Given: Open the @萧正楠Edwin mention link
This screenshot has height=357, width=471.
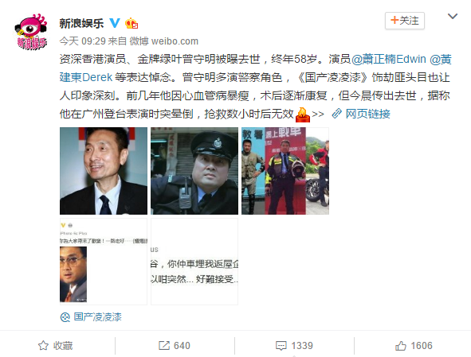Looking at the screenshot, I should (389, 59).
